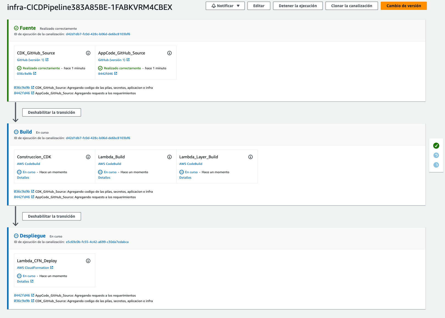Image resolution: width=445 pixels, height=318 pixels.
Task: Open GitHub (versión 1) in AppCode_GitHub_Source
Action: pyautogui.click(x=112, y=60)
